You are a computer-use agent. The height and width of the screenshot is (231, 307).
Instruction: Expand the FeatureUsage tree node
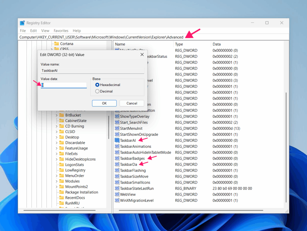(x=57, y=148)
